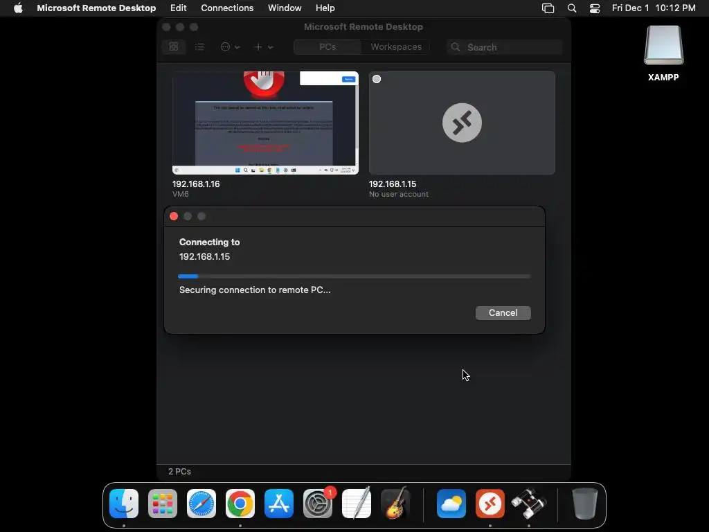The image size is (709, 532).
Task: Click the No user account label
Action: 398,194
